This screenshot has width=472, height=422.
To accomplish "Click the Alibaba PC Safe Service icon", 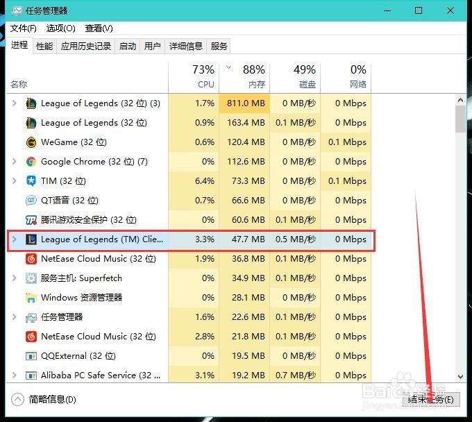I will (31, 375).
